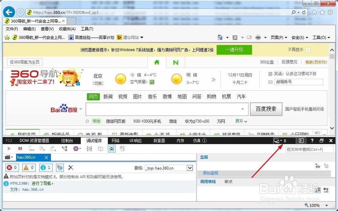Click the Add watch glasses icon
This screenshot has width=338, height=211.
317,166
